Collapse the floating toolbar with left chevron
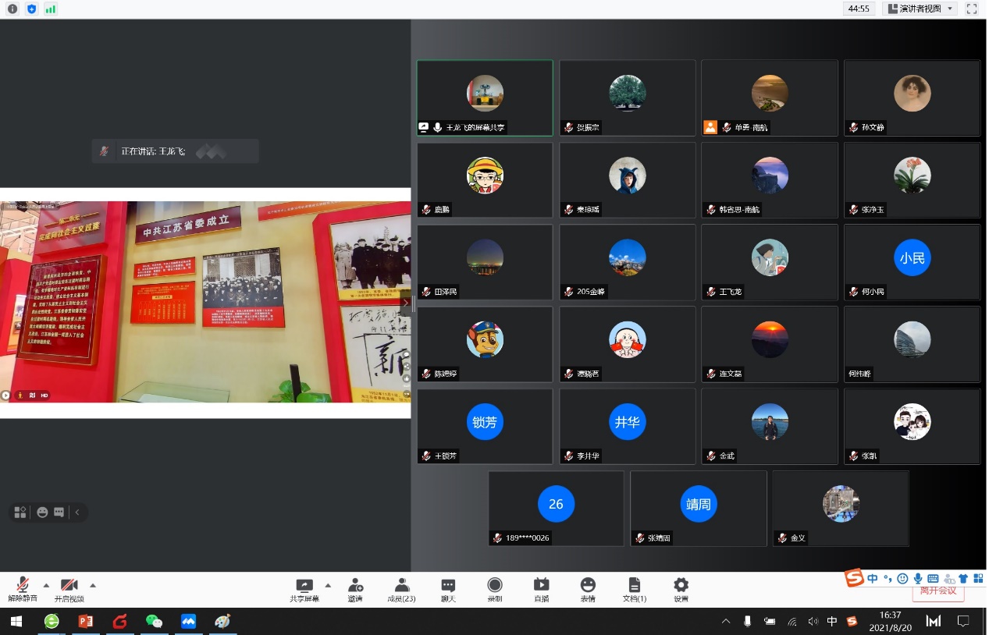 pos(77,513)
